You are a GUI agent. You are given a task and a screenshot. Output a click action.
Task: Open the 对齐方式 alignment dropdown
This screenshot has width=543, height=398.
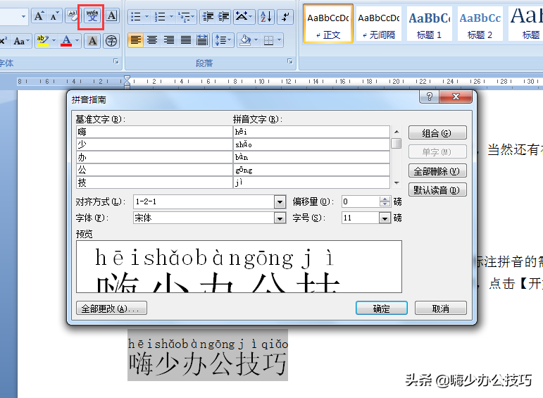(x=280, y=201)
